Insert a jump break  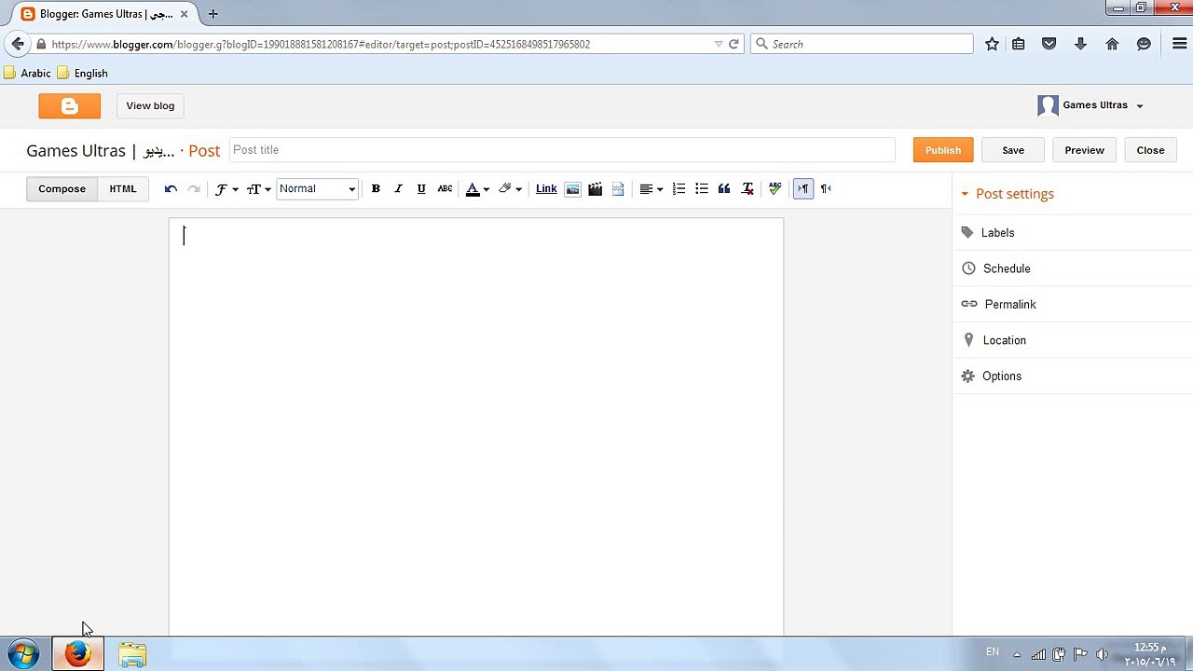618,189
